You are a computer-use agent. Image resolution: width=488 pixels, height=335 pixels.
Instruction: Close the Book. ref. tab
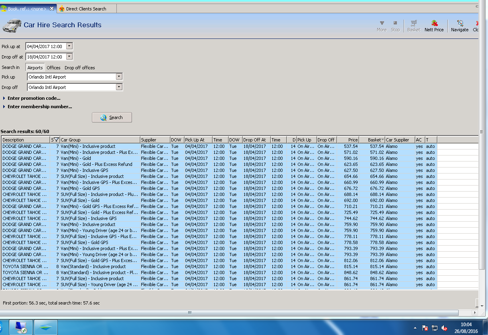52,8
